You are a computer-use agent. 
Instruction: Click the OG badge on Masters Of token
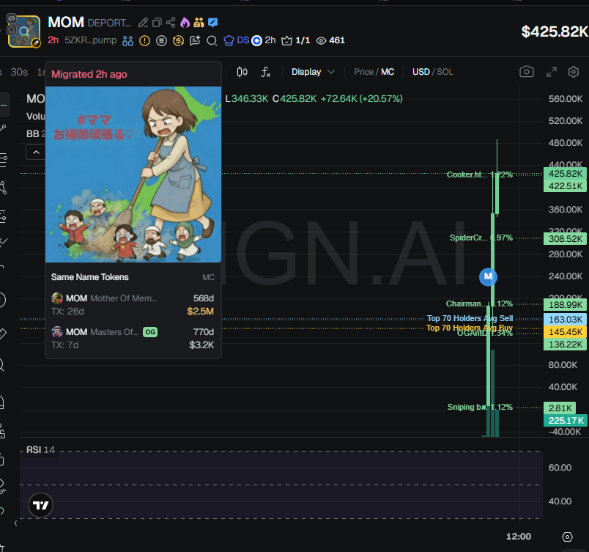coord(150,332)
